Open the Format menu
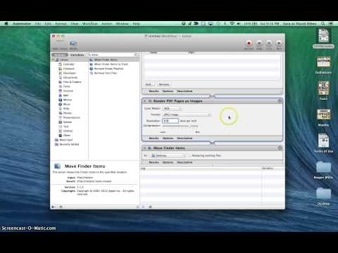This screenshot has height=253, width=338. pyautogui.click(x=61, y=24)
